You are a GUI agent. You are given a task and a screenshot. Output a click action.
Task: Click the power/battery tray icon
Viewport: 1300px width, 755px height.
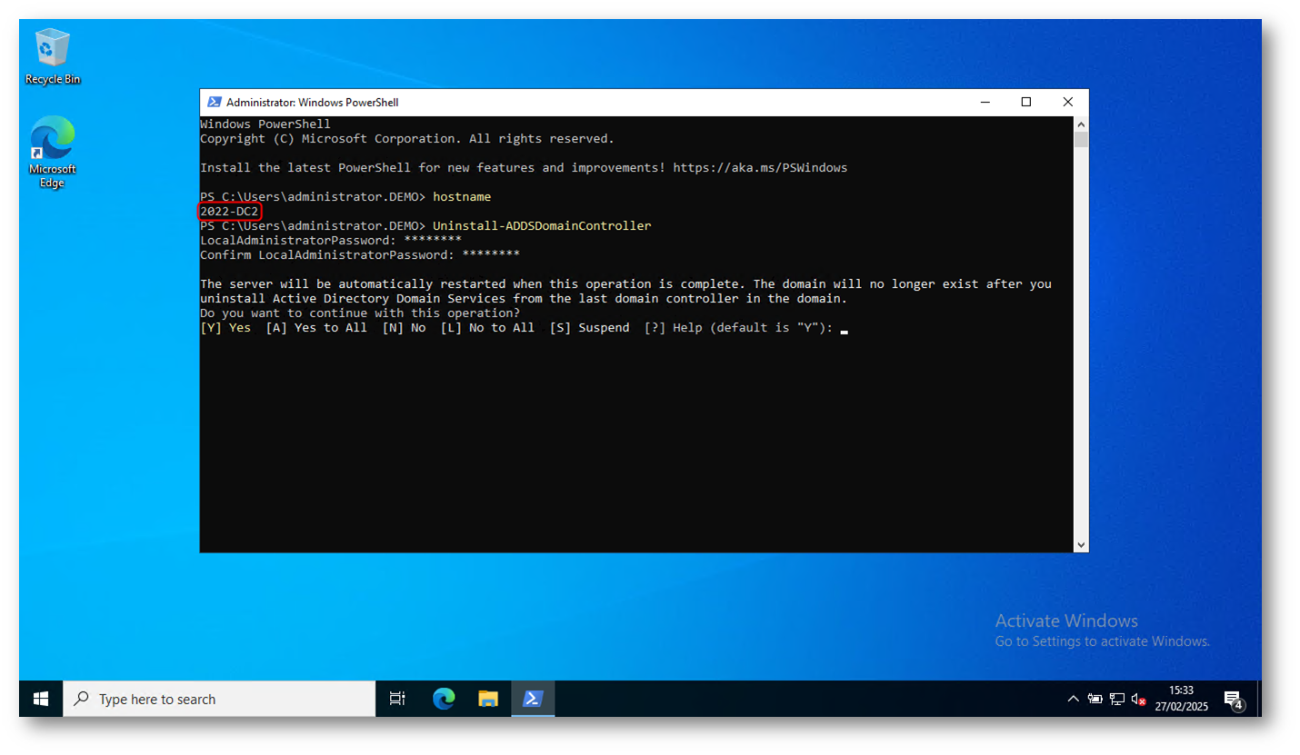(x=1095, y=699)
